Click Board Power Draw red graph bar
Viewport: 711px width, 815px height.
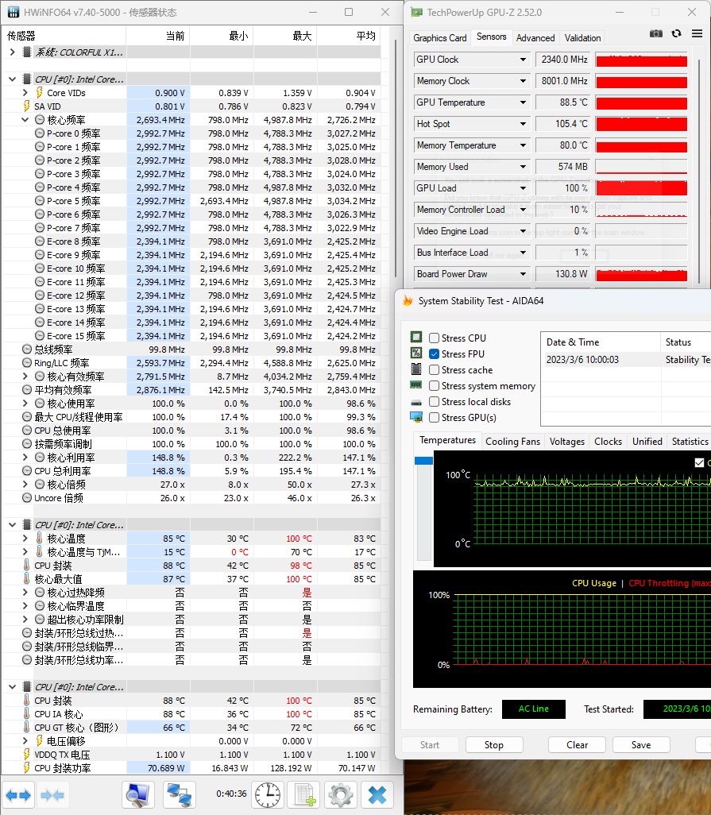[641, 274]
